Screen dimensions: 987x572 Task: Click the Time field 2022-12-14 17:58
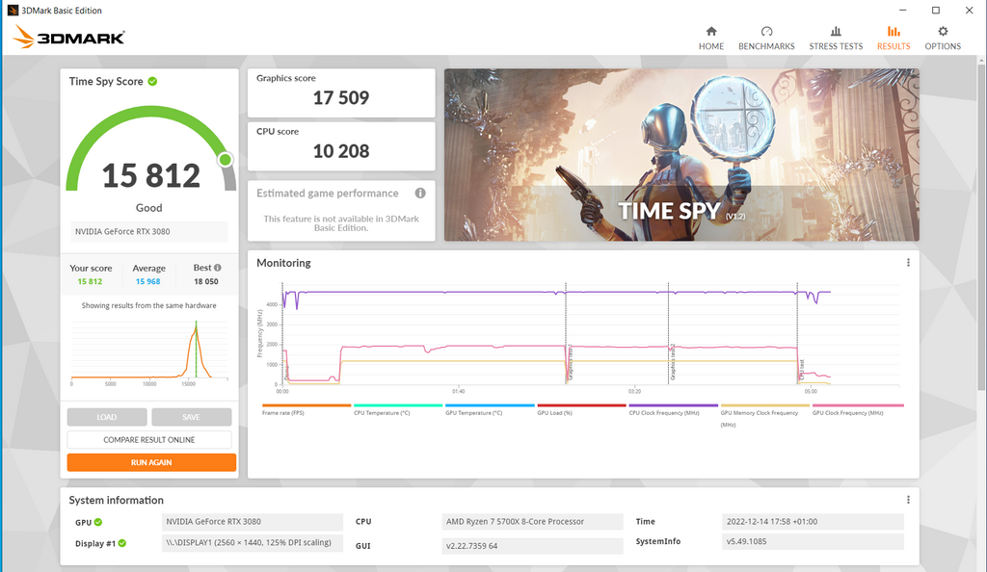[x=813, y=522]
